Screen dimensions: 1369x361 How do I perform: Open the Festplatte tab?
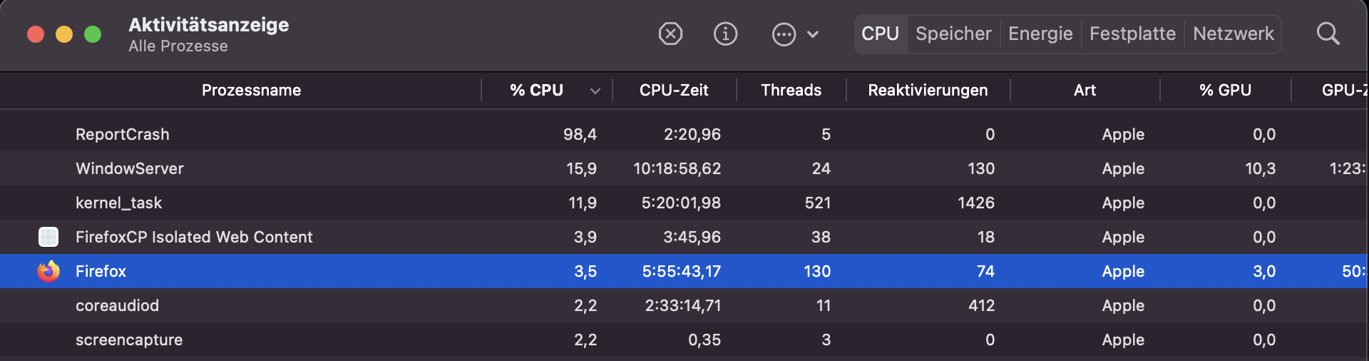(x=1132, y=34)
